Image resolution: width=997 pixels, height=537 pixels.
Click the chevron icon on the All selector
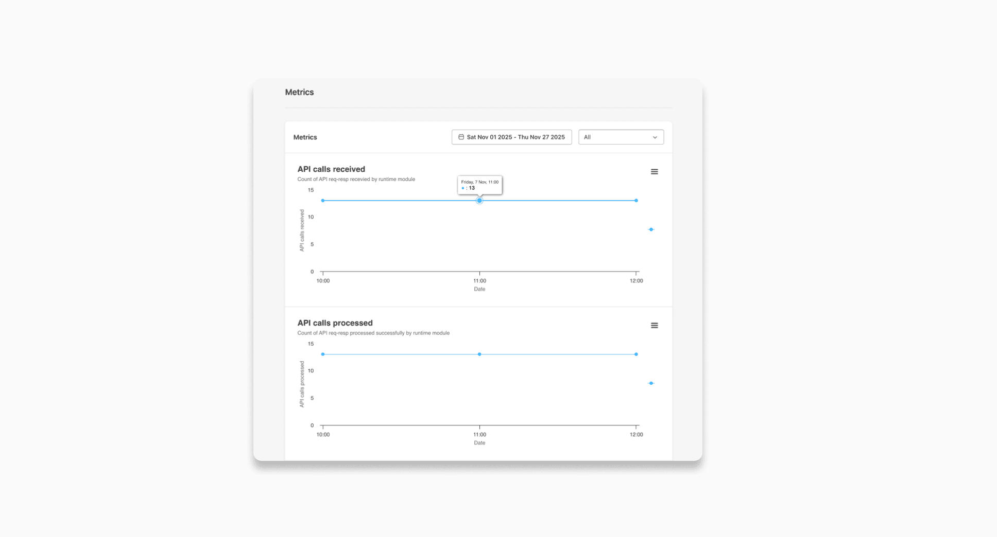click(655, 137)
